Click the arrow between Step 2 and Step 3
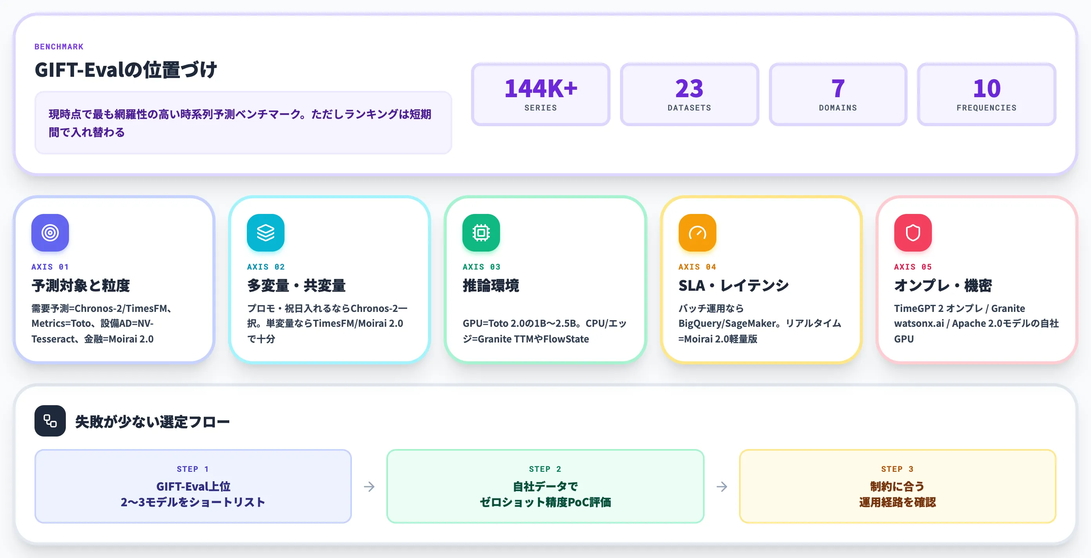This screenshot has height=558, width=1091. point(722,486)
